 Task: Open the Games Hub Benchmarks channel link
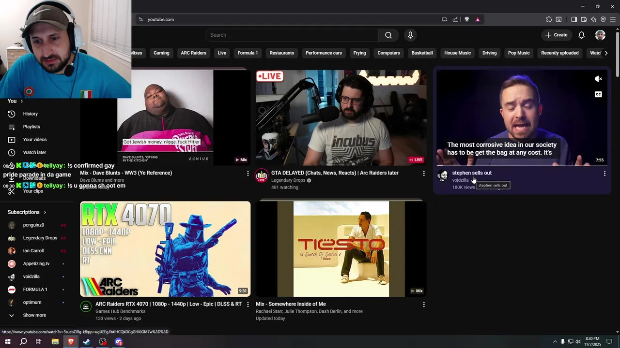[121, 311]
